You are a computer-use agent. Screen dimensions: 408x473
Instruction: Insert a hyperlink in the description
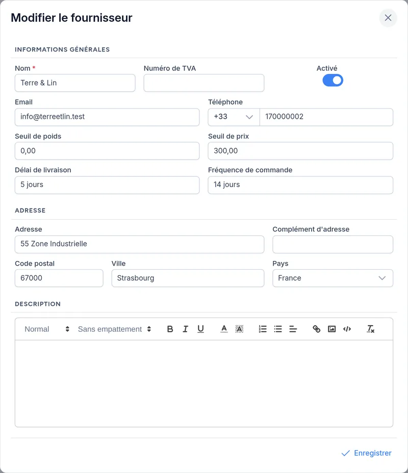[x=316, y=329]
